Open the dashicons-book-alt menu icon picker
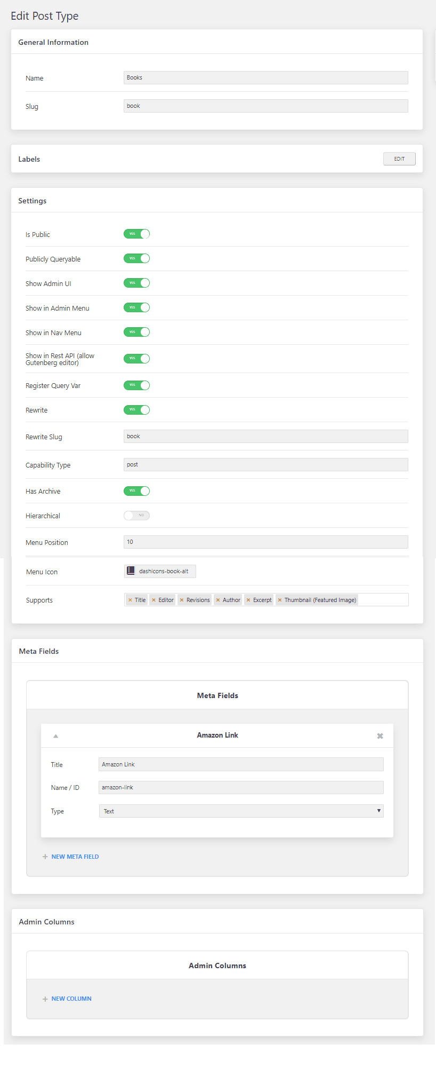This screenshot has height=1092, width=436. [x=160, y=571]
